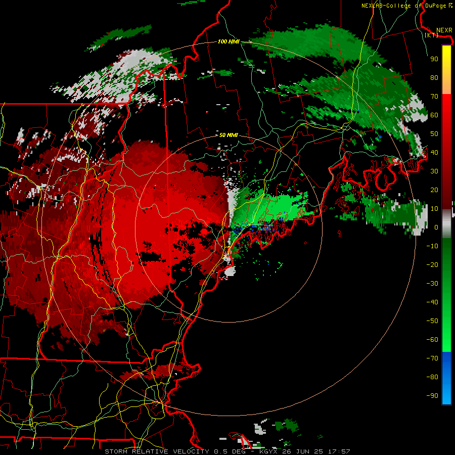Click the 50 value on velocity scale
455x455 pixels.
coord(434,134)
